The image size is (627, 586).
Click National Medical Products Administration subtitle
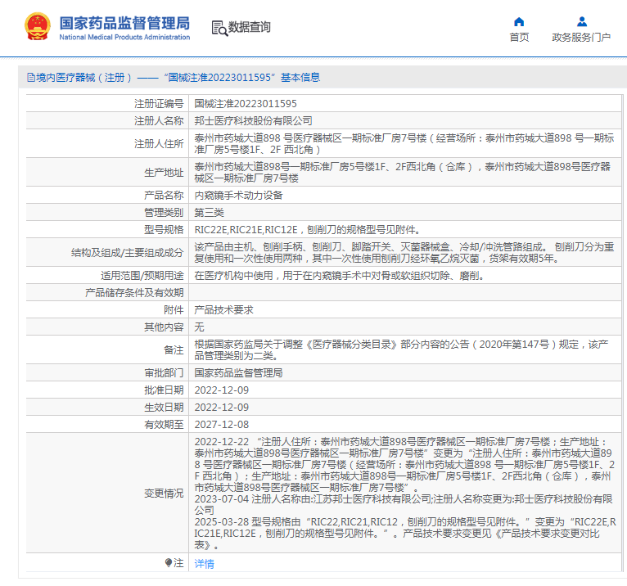(124, 37)
